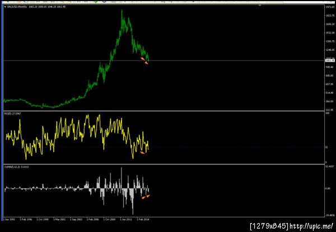Click the 1 Mar 2001 date label
336x232 pixels.
pos(59,219)
